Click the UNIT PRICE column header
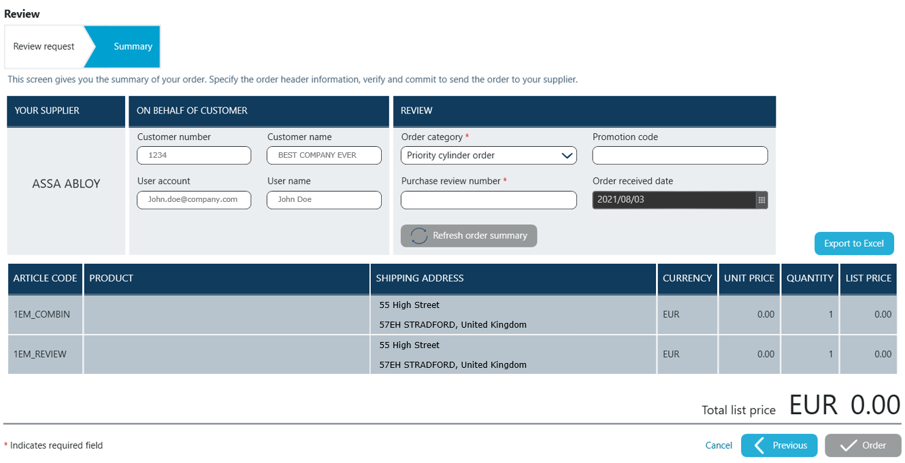The image size is (905, 463). coord(749,279)
